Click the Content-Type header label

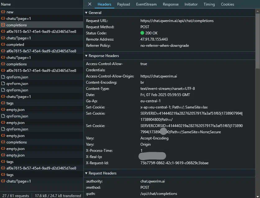98,89
